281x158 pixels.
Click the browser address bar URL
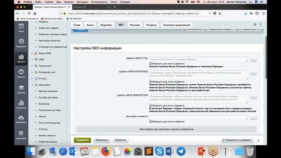[134, 14]
